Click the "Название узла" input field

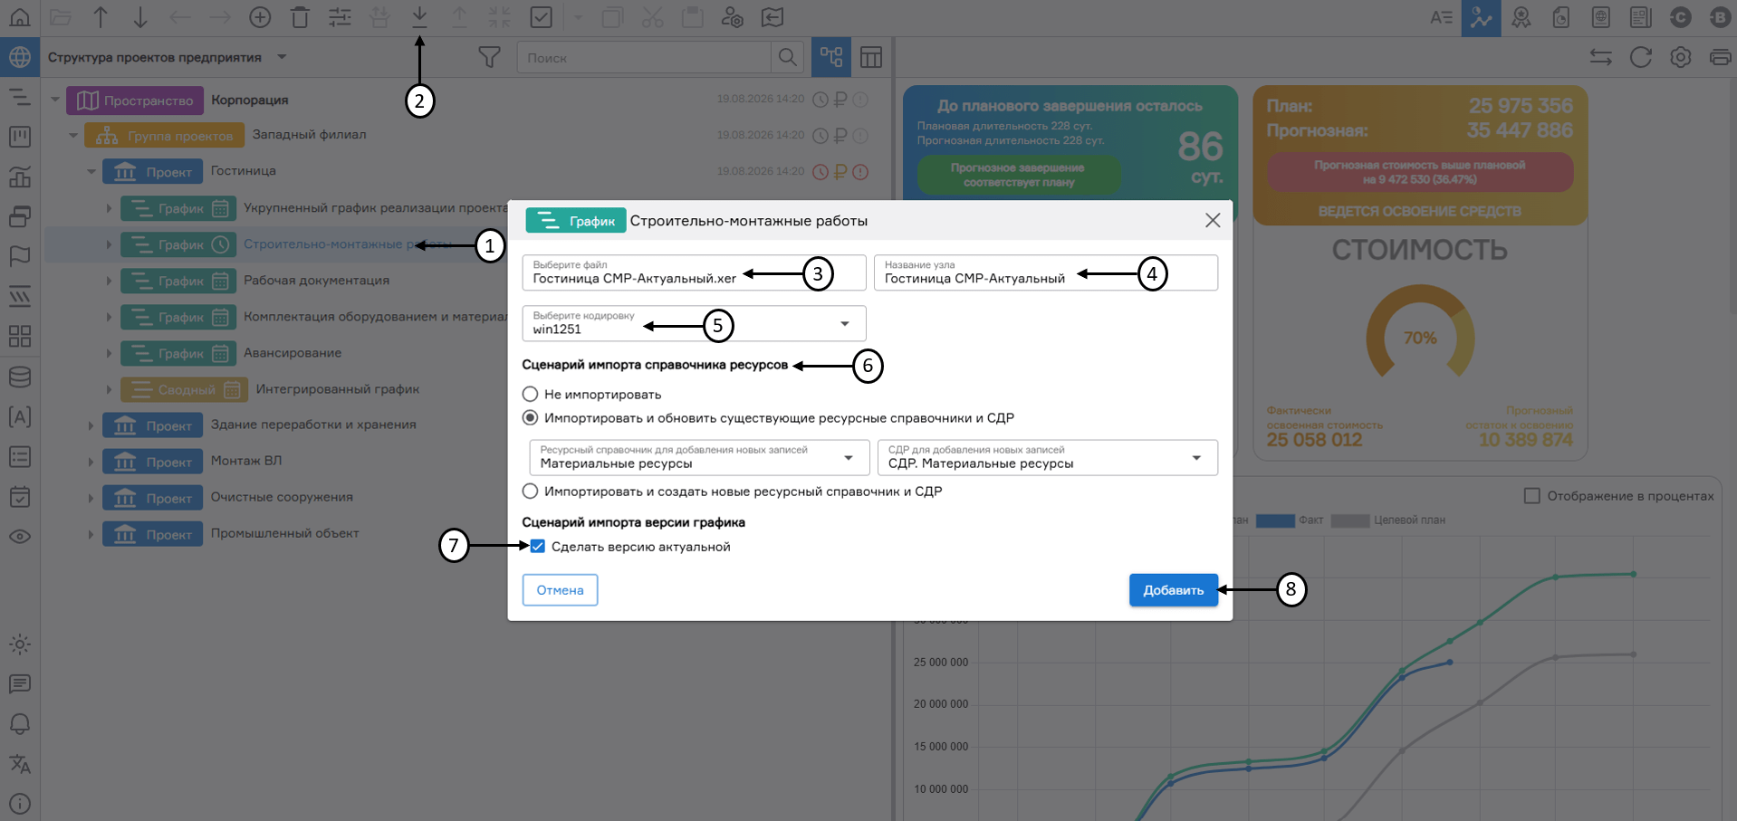(x=1045, y=272)
